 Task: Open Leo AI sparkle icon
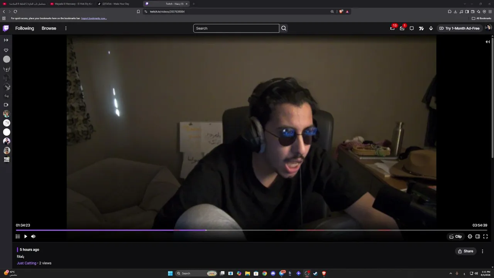[479, 12]
